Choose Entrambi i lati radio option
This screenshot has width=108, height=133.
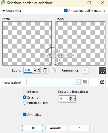point(24,103)
